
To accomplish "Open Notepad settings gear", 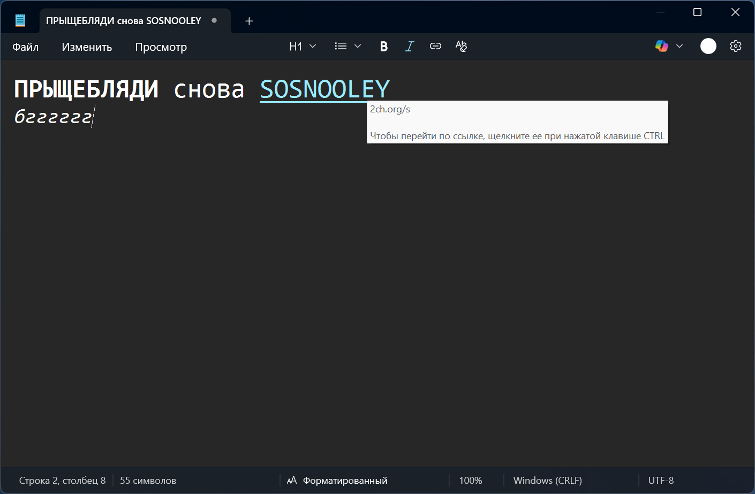I will (x=736, y=47).
